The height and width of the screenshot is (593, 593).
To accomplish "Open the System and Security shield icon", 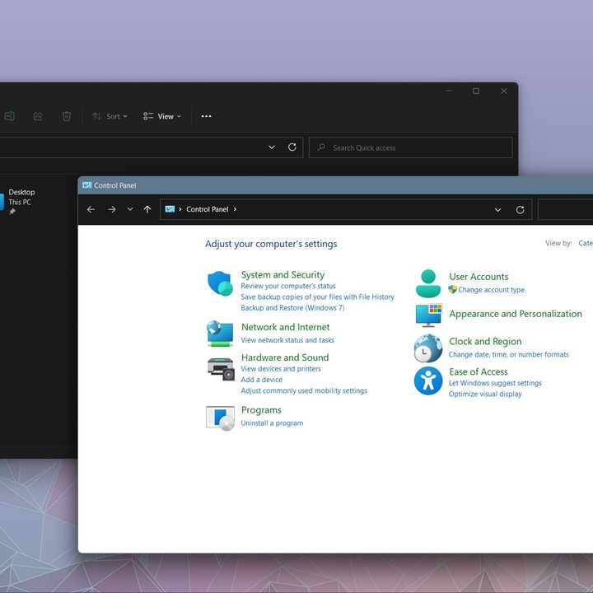I will [220, 283].
